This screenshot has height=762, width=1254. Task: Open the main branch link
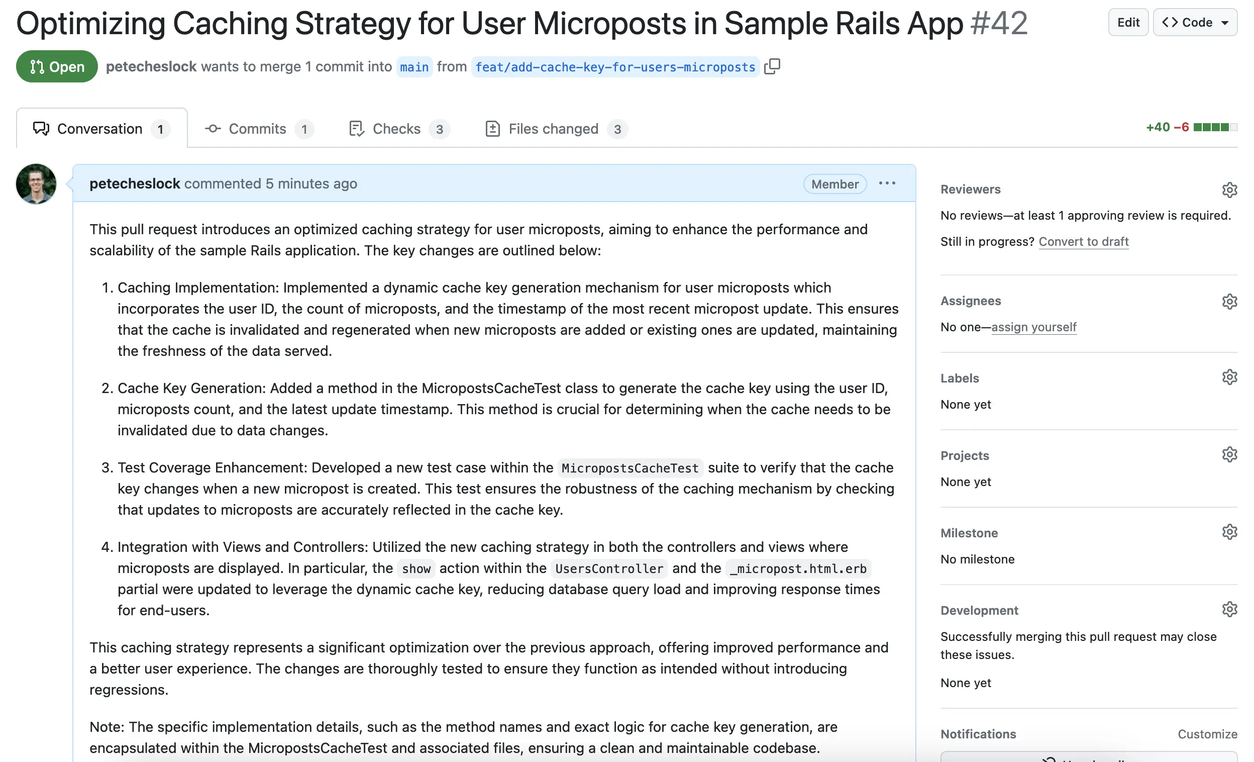pos(414,67)
